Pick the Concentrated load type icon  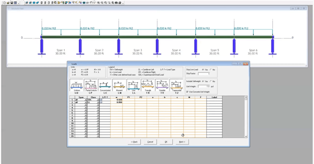point(105,86)
